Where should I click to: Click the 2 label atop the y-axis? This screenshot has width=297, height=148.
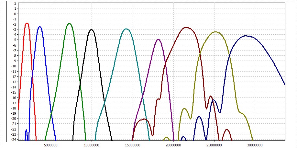click(x=15, y=3)
